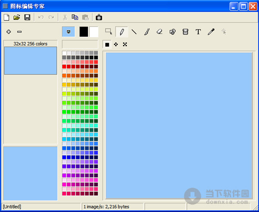Choose the solid square brush shape
Screen dimensions: 259x212
[x=107, y=44]
